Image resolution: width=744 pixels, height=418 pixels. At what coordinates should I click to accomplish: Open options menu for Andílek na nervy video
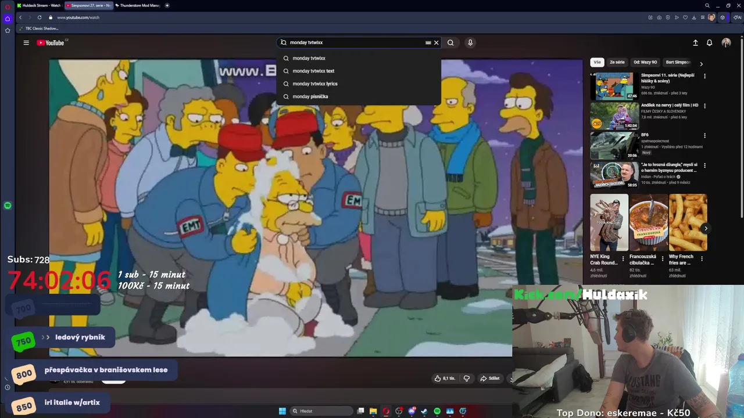click(704, 106)
